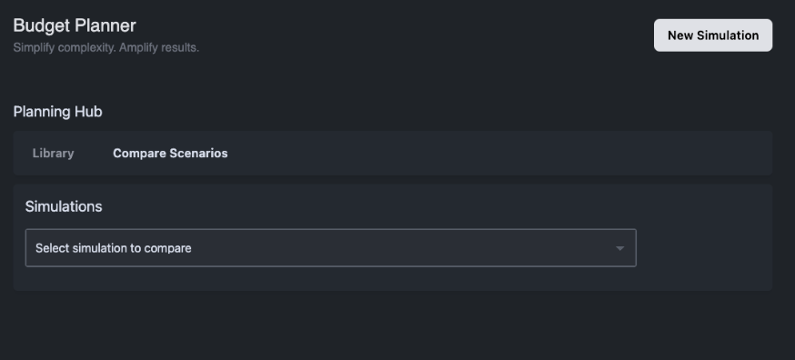Switch to the Library tab
The width and height of the screenshot is (795, 360).
pos(54,153)
